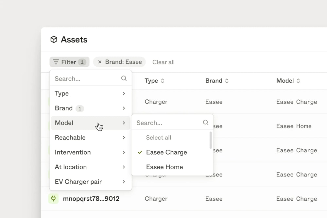Click the Easee brand cell in first row
Viewport: 327px width, 218px height.
point(214,102)
